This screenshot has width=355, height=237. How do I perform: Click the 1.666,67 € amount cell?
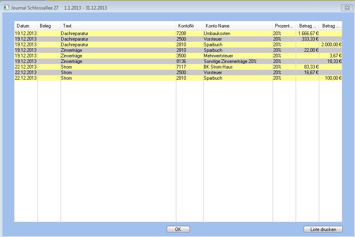click(x=307, y=33)
